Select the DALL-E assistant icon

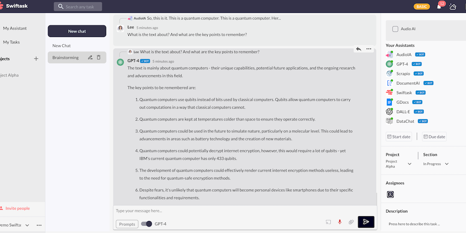click(x=390, y=111)
